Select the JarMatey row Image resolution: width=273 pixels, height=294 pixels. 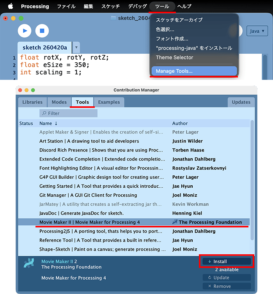(x=134, y=204)
